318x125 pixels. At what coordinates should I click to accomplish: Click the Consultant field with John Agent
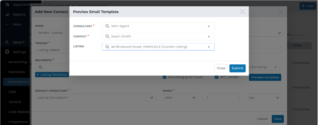[x=158, y=26]
